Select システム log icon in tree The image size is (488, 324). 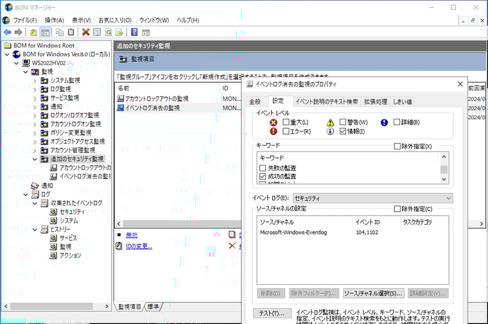[53, 221]
